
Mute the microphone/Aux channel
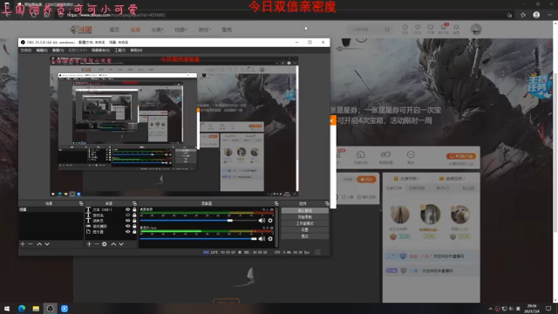click(262, 238)
